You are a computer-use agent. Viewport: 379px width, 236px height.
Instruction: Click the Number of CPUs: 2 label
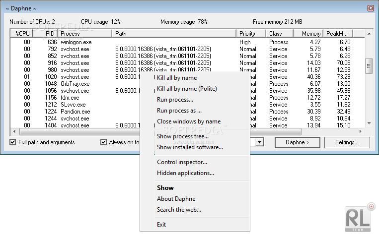[32, 22]
